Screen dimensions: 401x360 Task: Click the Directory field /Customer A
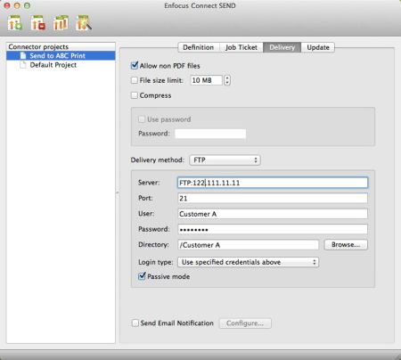[x=248, y=245]
